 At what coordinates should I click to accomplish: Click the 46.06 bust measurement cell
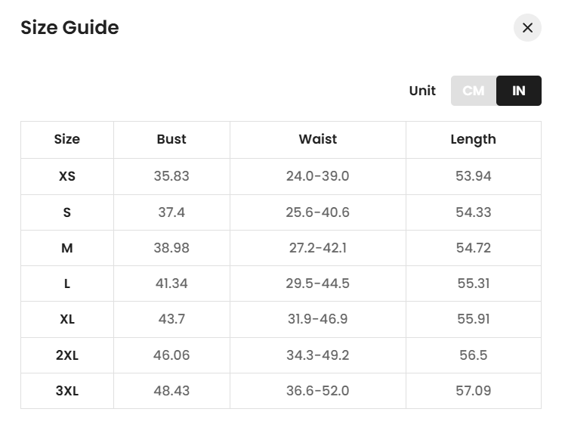point(171,355)
